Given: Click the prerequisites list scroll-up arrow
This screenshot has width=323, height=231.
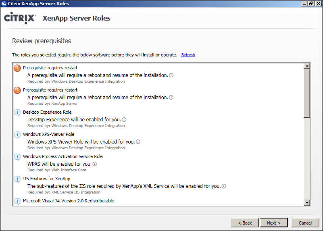Looking at the screenshot, I should click(x=306, y=66).
